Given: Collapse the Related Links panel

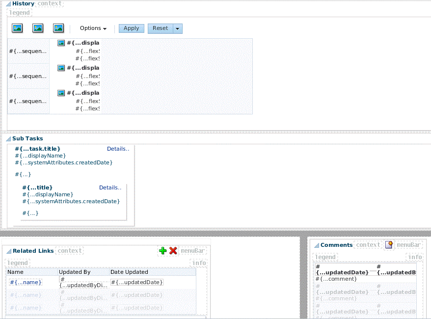Looking at the screenshot, I should (x=8, y=251).
